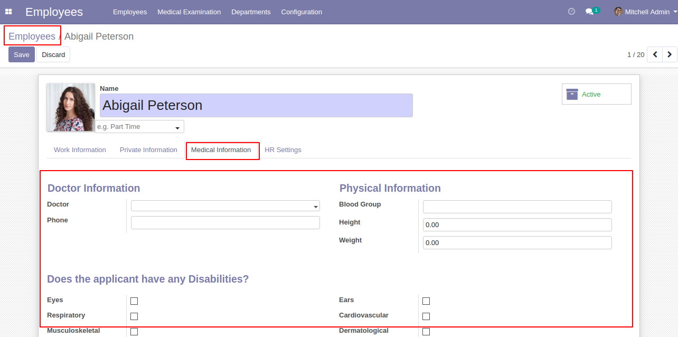678x337 pixels.
Task: Go to the next employee record arrow
Action: point(670,54)
